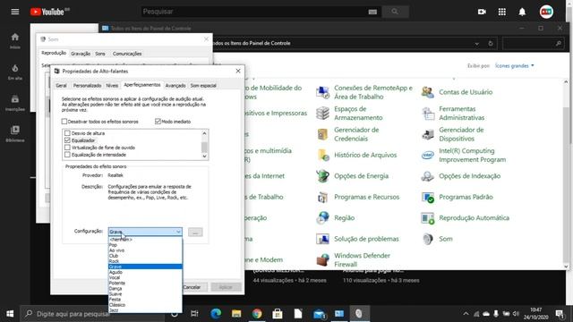The image size is (573, 322).
Task: Open Região control panel item
Action: 336,218
